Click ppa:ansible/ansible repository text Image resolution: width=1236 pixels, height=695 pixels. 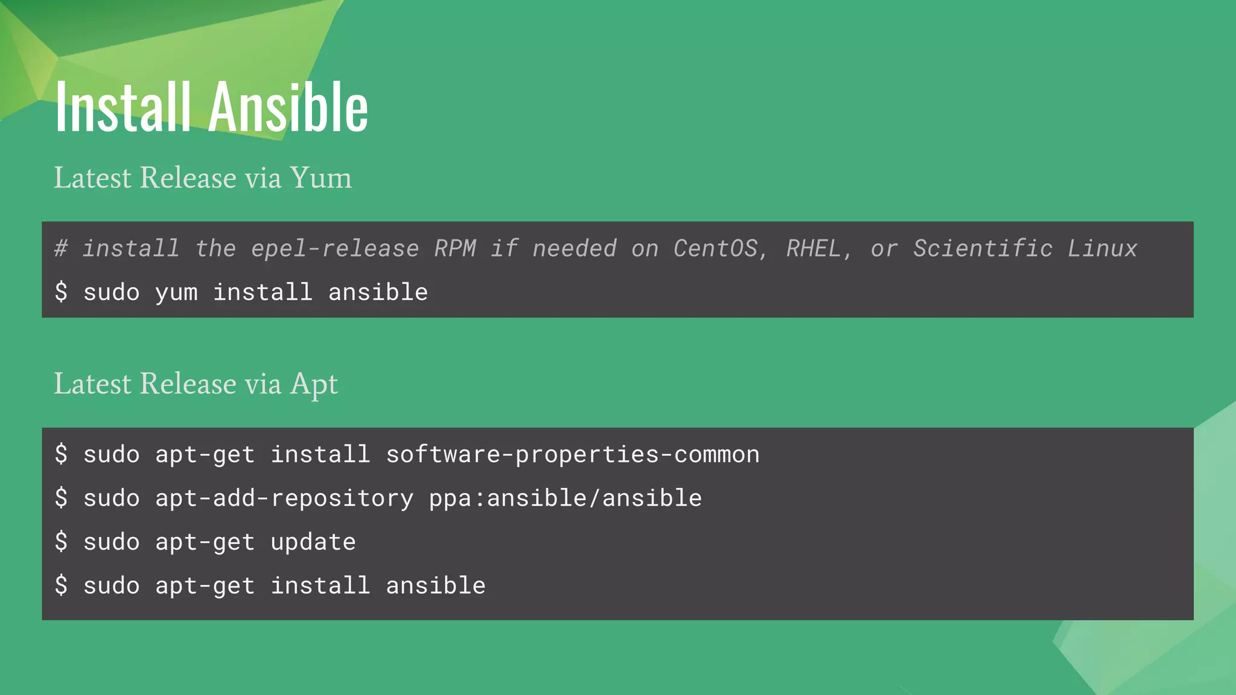(565, 498)
